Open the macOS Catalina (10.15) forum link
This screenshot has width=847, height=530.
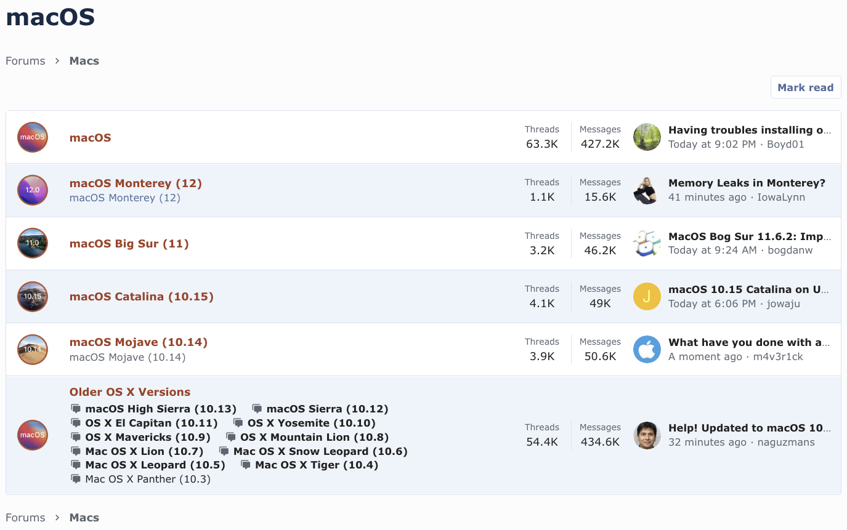(142, 296)
